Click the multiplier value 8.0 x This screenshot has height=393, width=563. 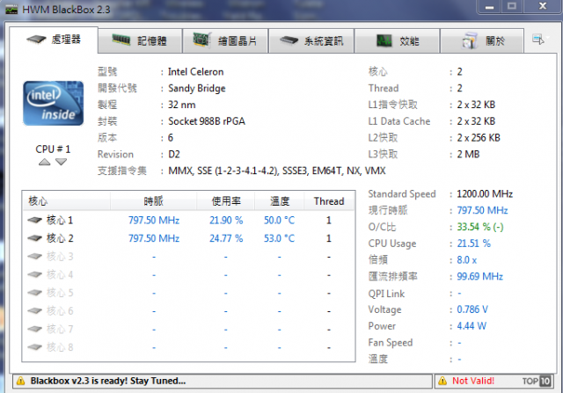click(467, 260)
